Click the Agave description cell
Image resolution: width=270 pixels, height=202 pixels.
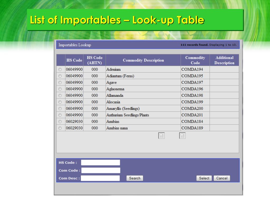tap(143, 82)
